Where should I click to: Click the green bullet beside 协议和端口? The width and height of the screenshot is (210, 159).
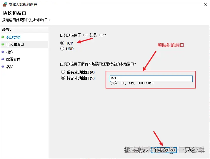pyautogui.click(x=3, y=44)
